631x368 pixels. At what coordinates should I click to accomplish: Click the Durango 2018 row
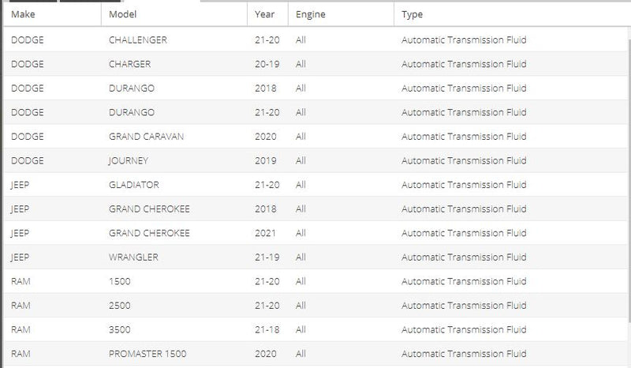point(132,88)
